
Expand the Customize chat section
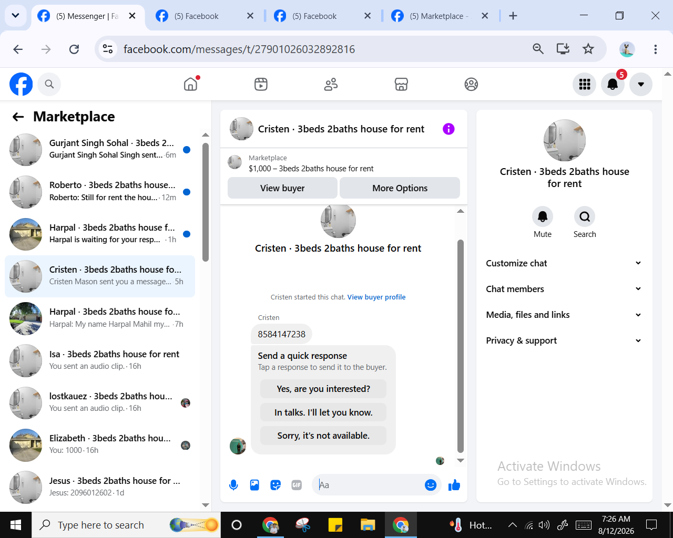564,263
